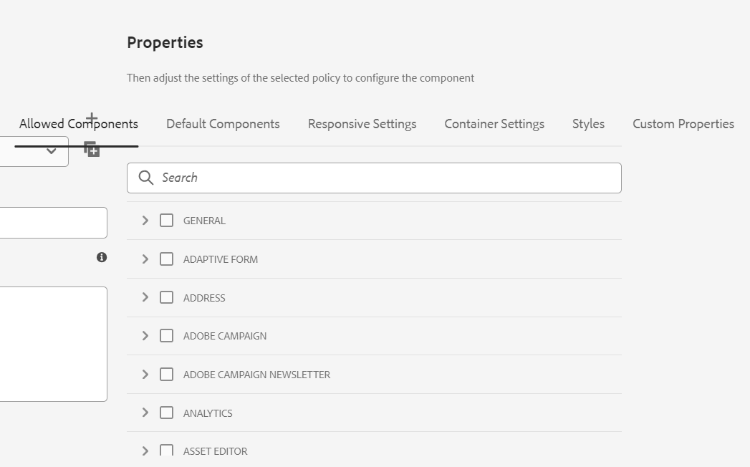Open the Responsive Settings tab
750x467 pixels.
[362, 124]
